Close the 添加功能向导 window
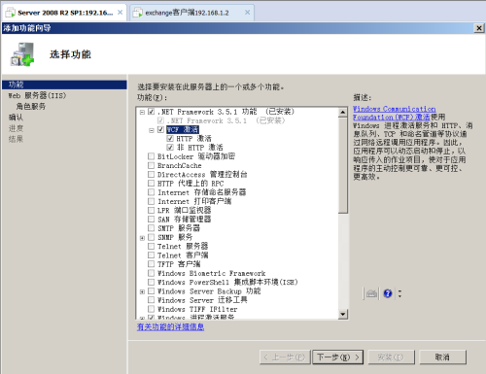Viewport: 486px width, 374px height. (x=479, y=28)
